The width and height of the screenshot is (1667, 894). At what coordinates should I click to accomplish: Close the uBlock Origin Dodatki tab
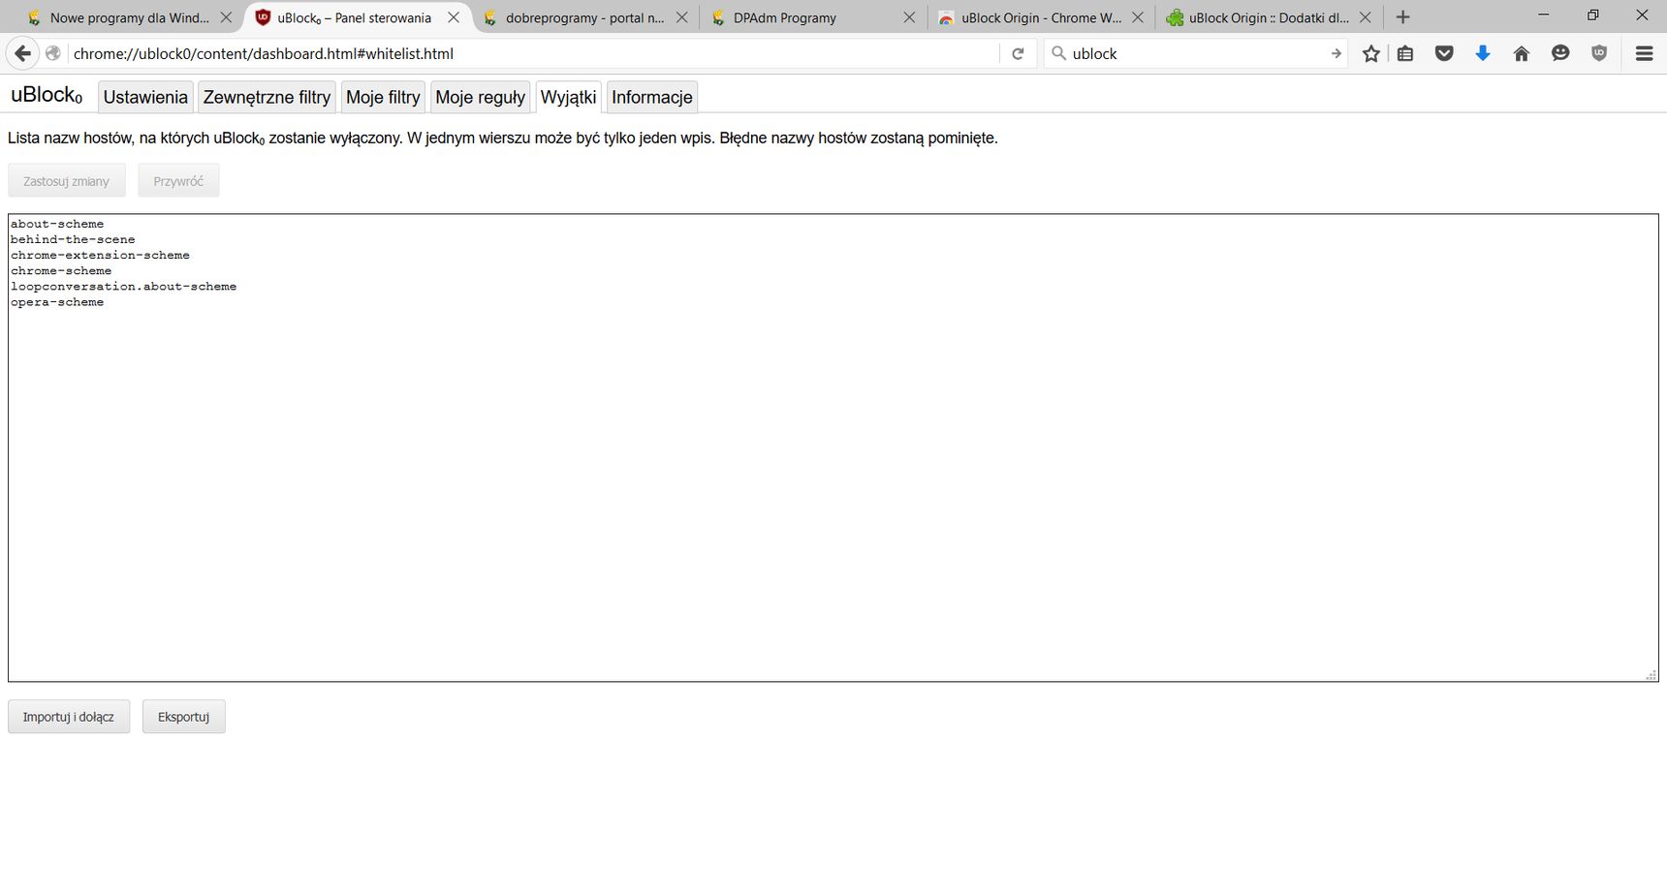point(1366,17)
